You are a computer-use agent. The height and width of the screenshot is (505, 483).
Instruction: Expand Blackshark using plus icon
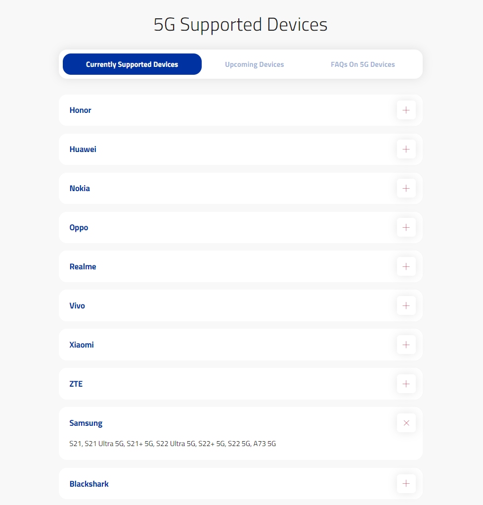[x=406, y=484]
